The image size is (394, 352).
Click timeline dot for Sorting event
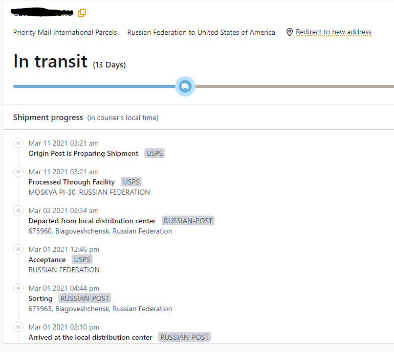(x=19, y=288)
